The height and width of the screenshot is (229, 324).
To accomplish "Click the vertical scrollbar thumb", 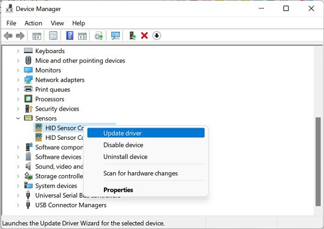I will tap(318, 161).
